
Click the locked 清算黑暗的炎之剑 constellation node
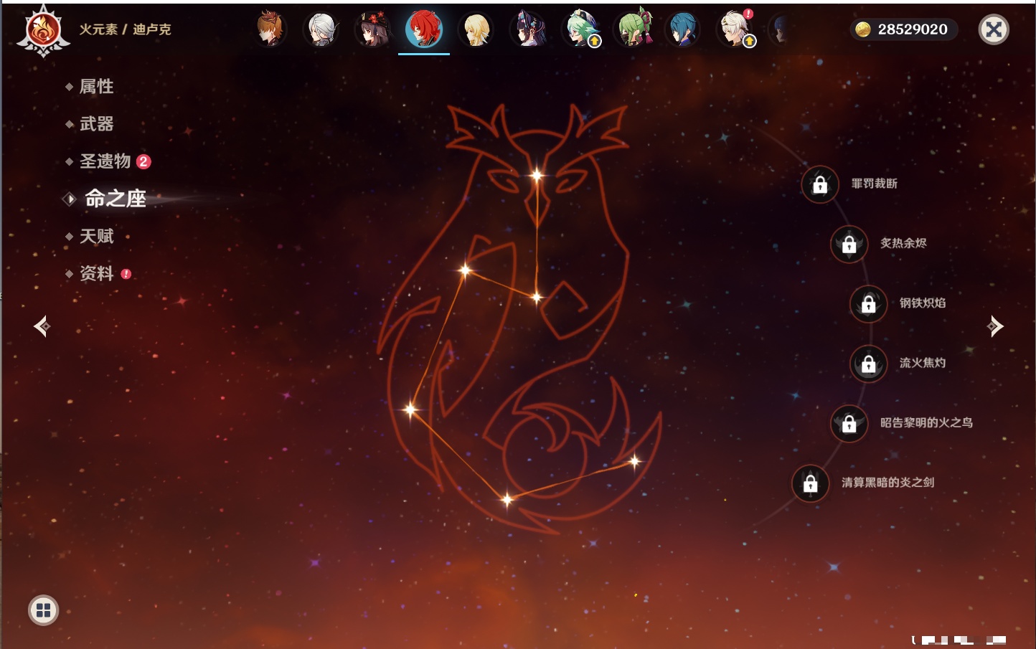tap(811, 483)
